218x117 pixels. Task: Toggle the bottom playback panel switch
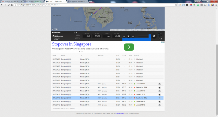(x=160, y=39)
